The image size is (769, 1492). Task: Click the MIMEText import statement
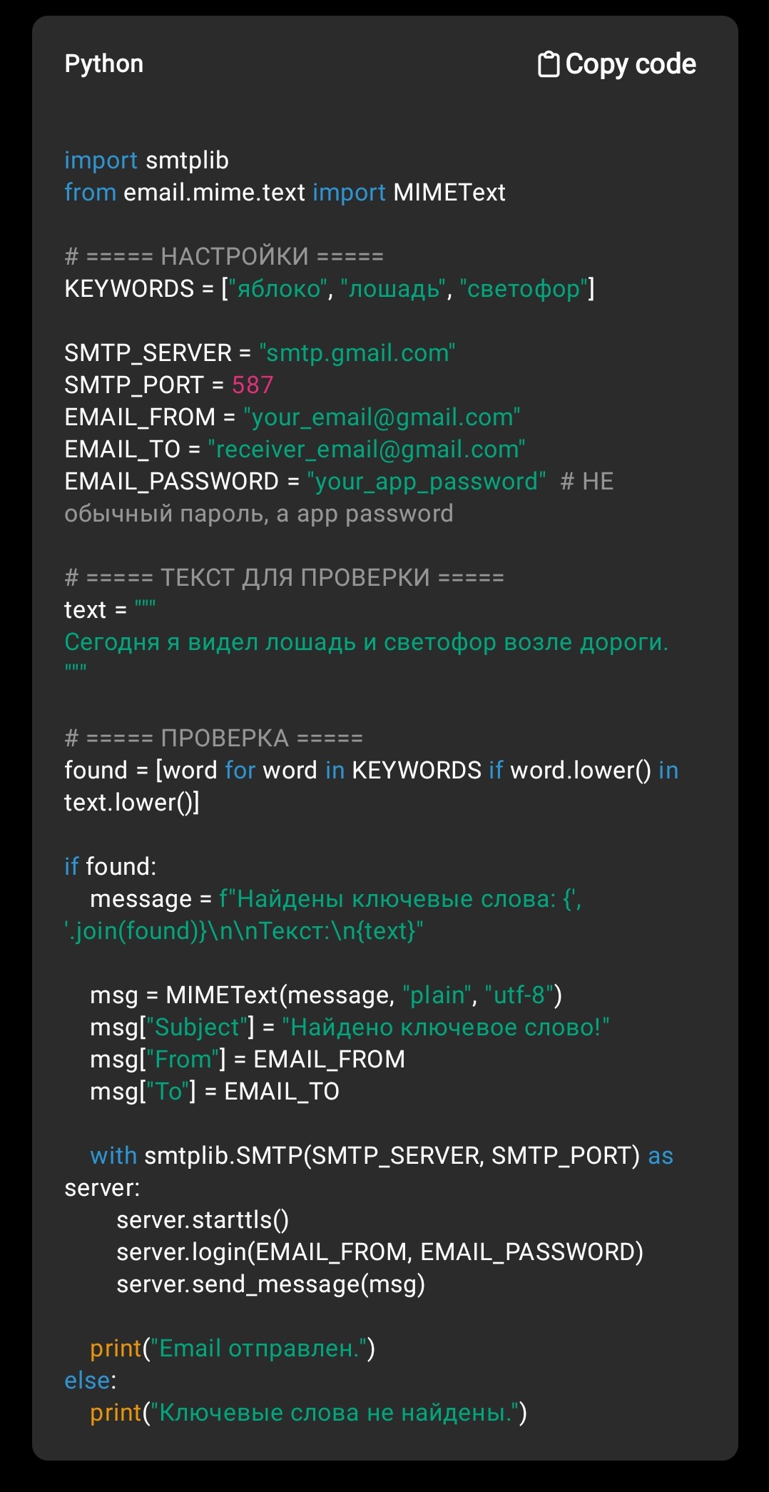(x=285, y=193)
